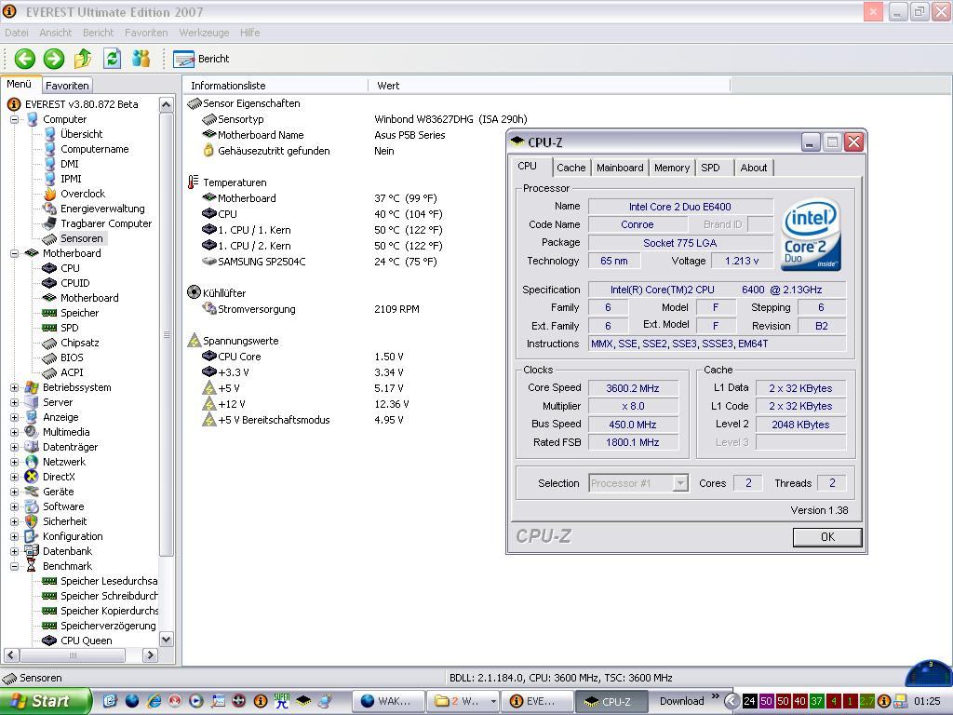953x715 pixels.
Task: Open the Hilfe menu
Action: pos(249,33)
